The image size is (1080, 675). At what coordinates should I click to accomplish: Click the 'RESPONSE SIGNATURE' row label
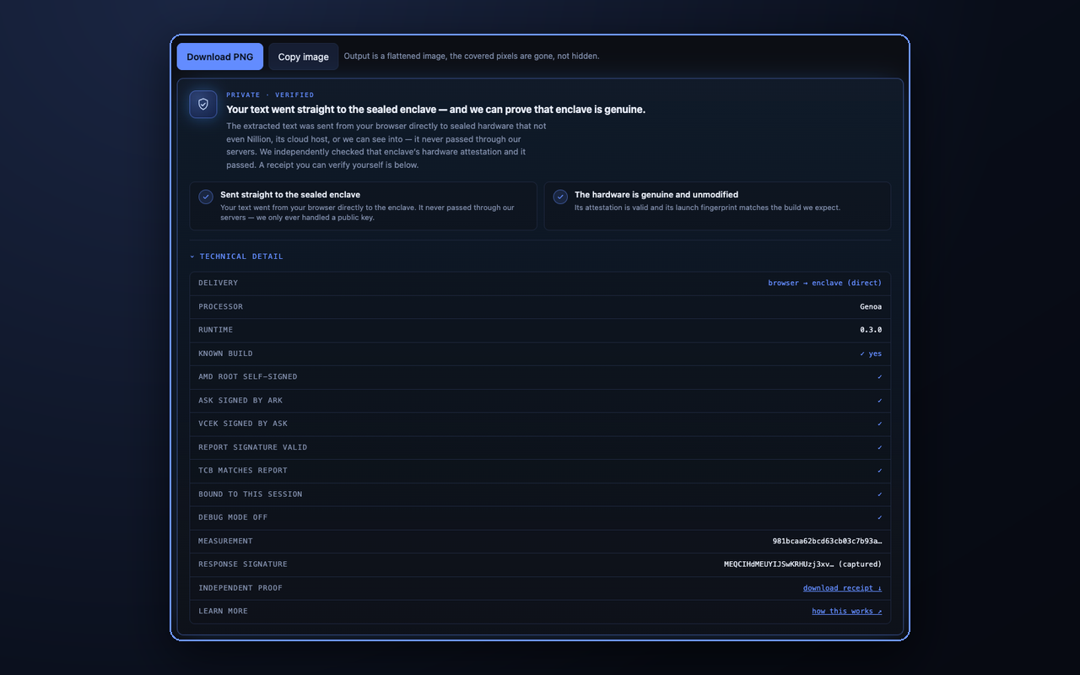coord(243,564)
